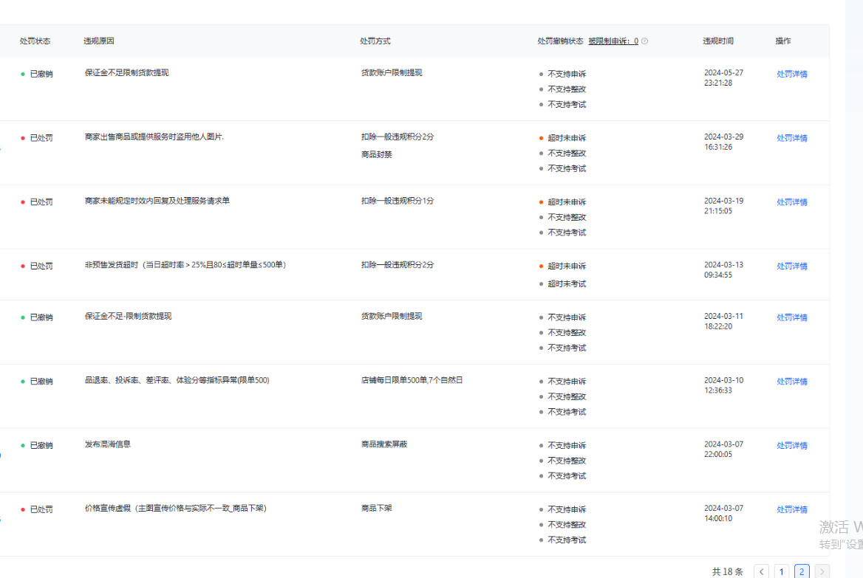Screen dimensions: 863x578
Task: Open 处罚详情 for 发布混淆信息 row
Action: tap(791, 446)
